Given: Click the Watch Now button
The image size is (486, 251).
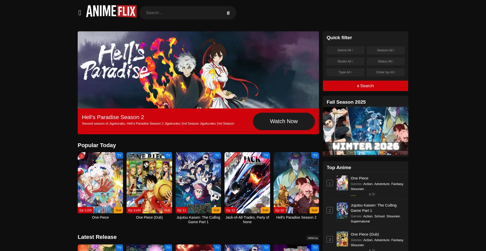Looking at the screenshot, I should click(x=284, y=121).
